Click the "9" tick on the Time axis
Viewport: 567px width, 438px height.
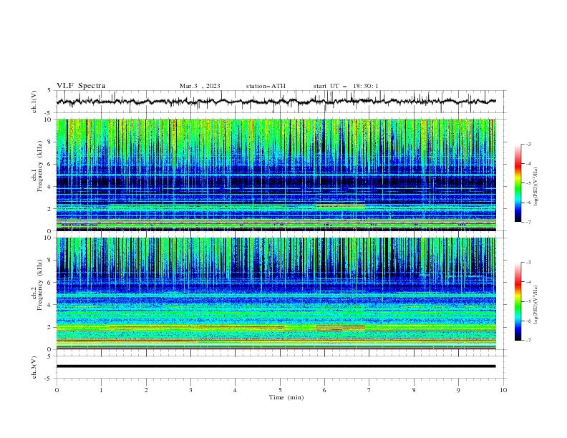click(458, 390)
